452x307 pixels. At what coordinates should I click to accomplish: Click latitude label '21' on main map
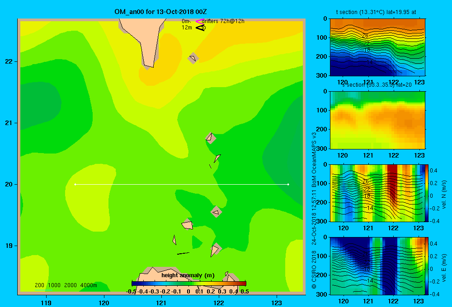pos(9,123)
